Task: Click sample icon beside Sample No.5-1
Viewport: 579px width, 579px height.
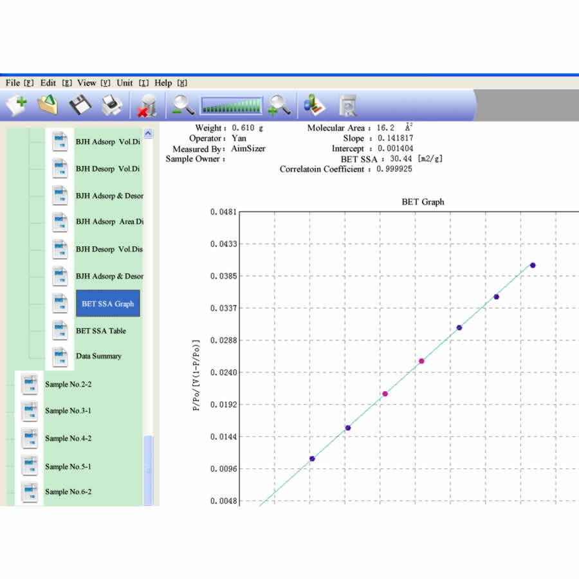Action: click(30, 466)
